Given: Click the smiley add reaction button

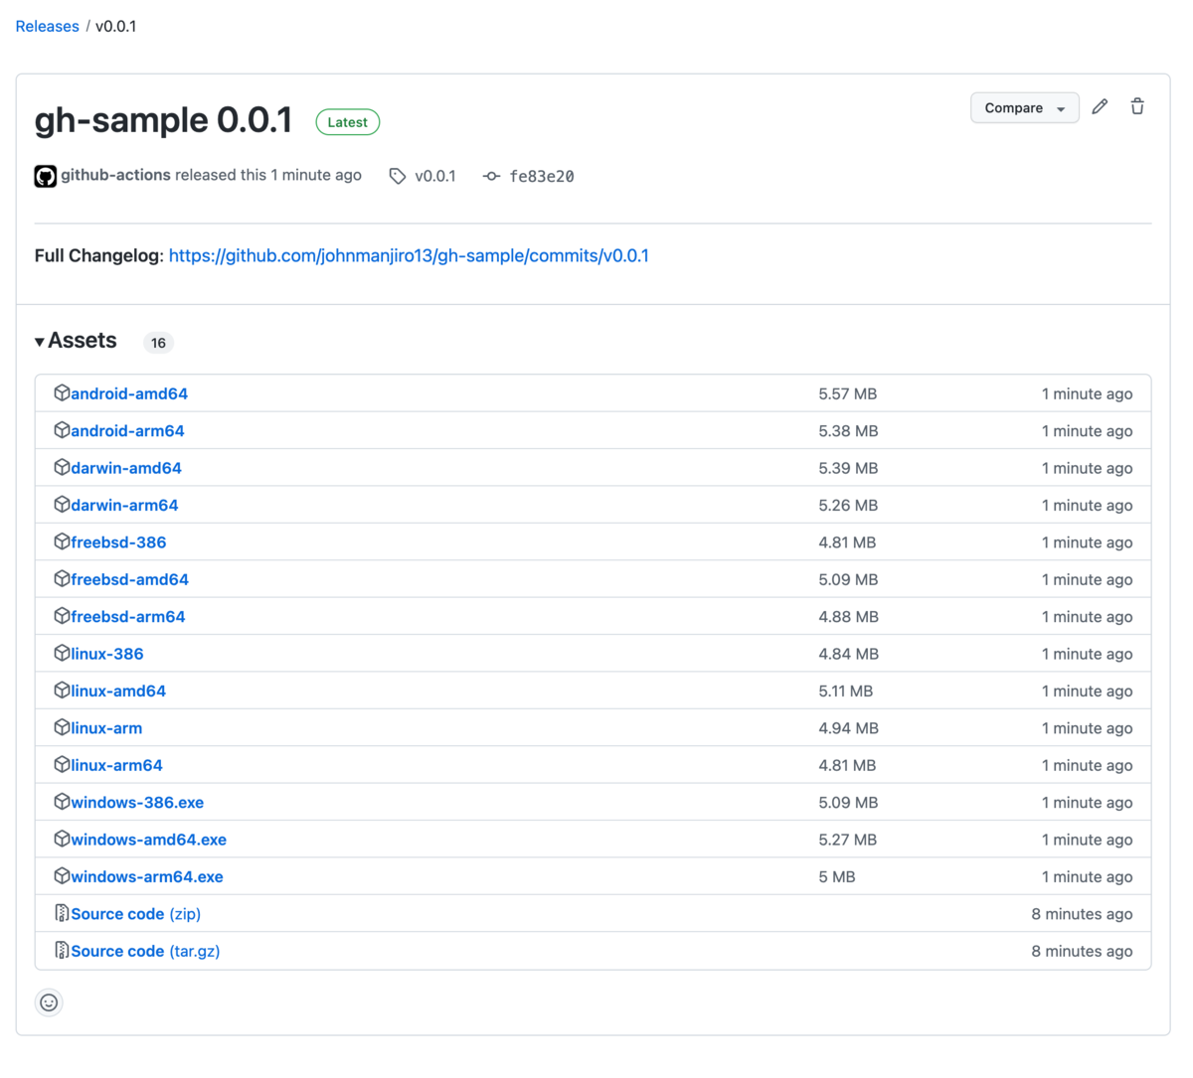Looking at the screenshot, I should tap(49, 1002).
